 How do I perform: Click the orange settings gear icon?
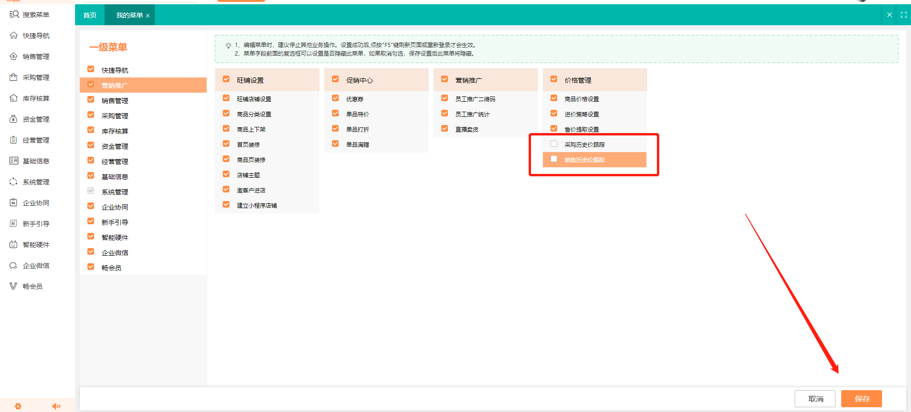tap(18, 406)
